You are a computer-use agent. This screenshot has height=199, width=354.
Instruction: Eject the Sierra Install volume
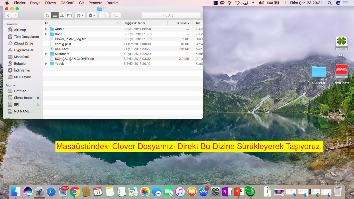click(x=38, y=98)
